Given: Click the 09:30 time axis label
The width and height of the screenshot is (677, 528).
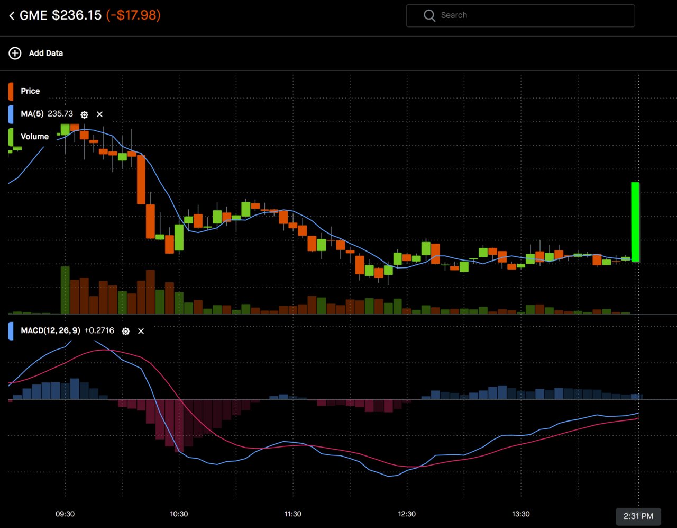Looking at the screenshot, I should click(65, 514).
